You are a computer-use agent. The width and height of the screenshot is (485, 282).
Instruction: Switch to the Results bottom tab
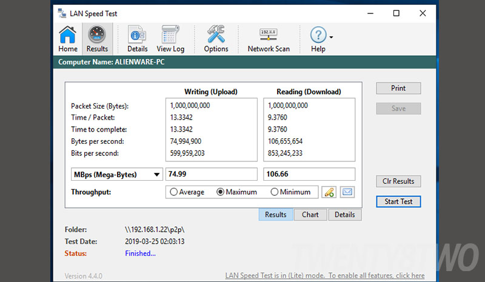276,215
